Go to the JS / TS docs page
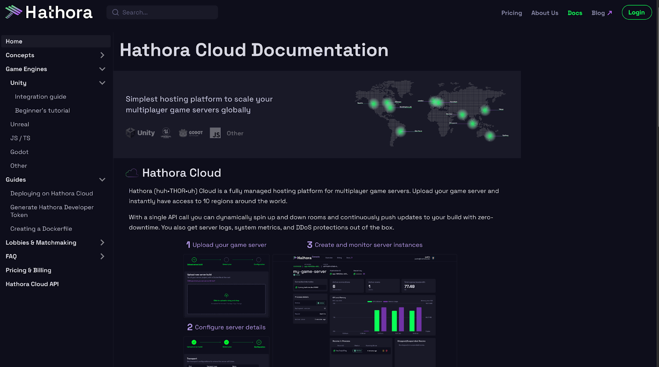Screen dimensions: 659x367 coord(20,138)
